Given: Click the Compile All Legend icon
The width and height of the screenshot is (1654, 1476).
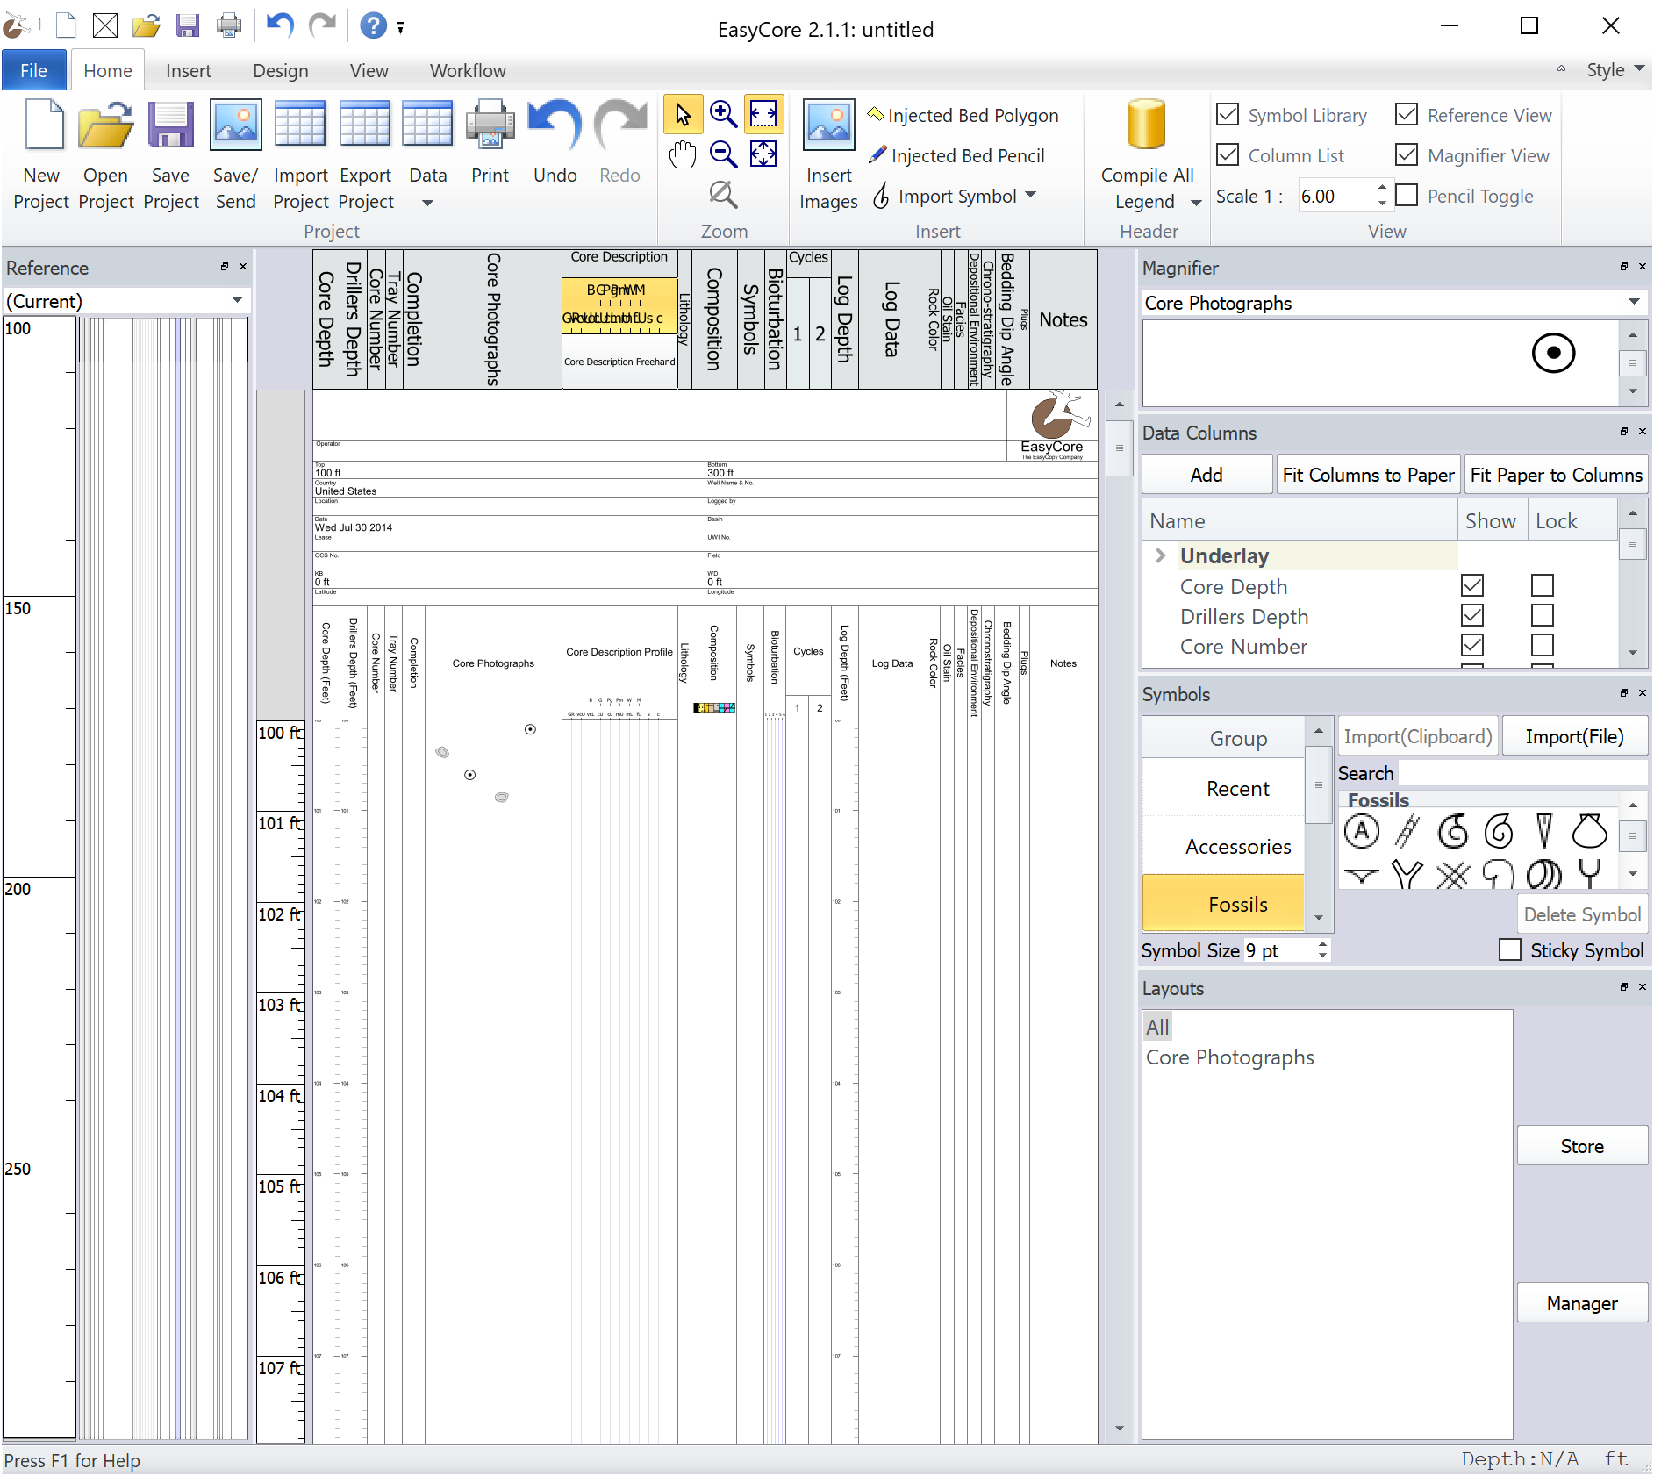Looking at the screenshot, I should click(x=1146, y=125).
